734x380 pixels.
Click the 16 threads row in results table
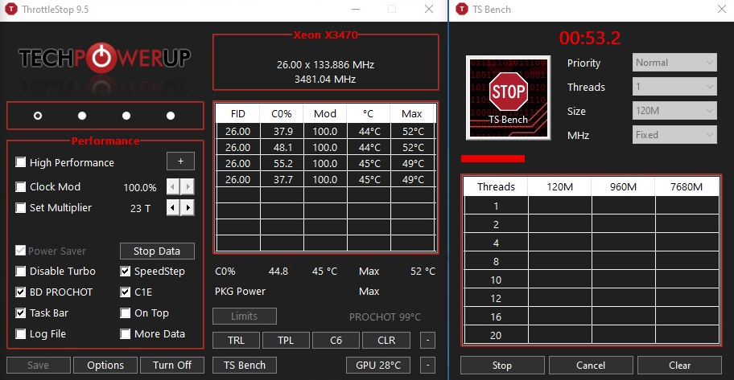[x=592, y=317]
